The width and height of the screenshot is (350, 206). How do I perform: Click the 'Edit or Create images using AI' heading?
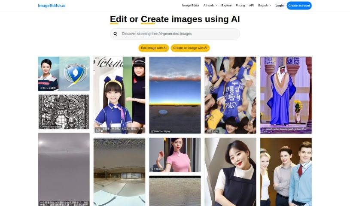(175, 19)
